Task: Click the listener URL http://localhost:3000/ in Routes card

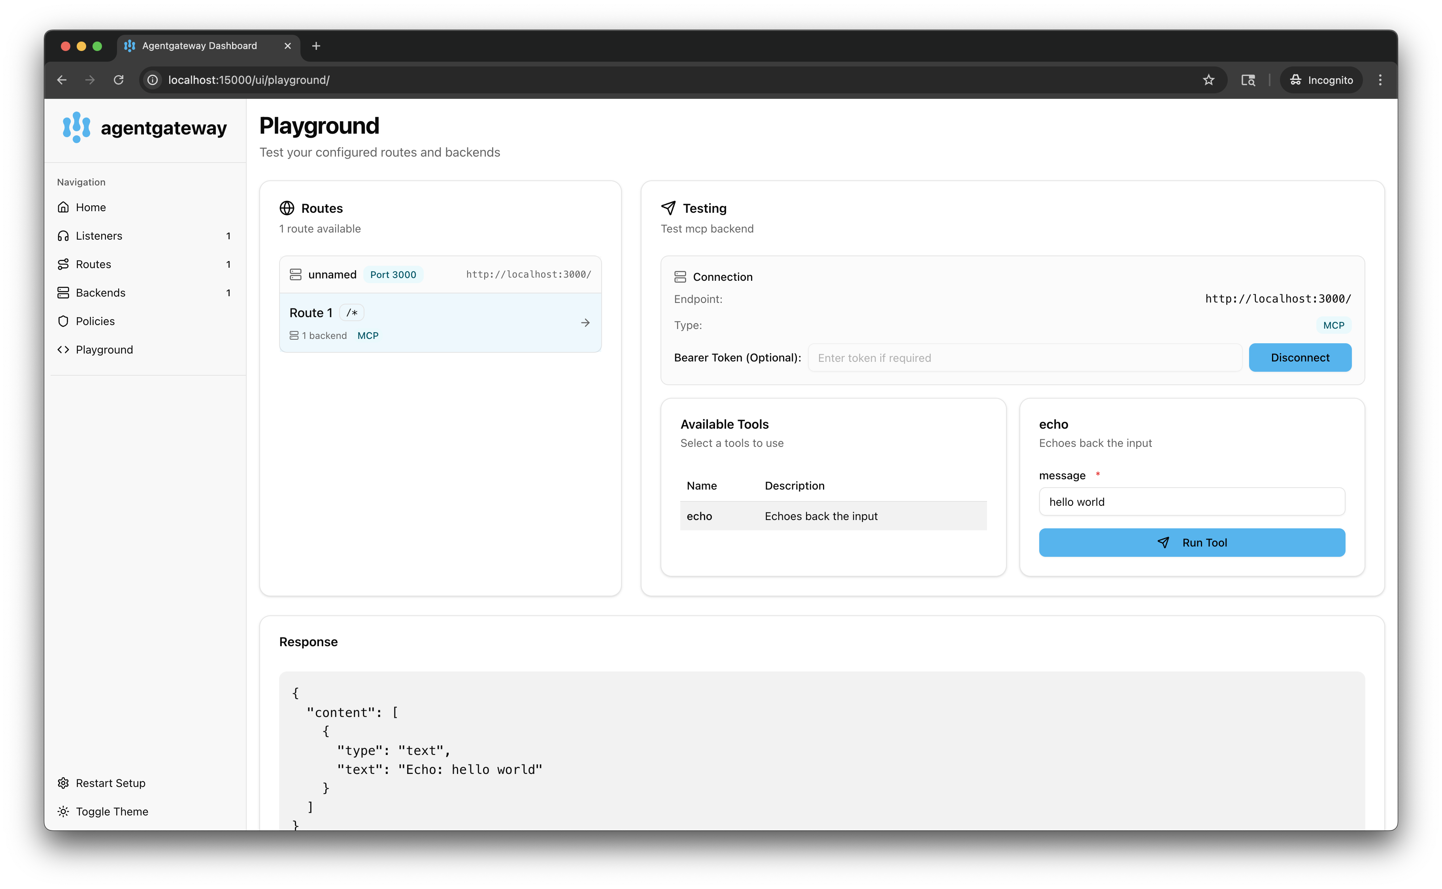Action: (x=528, y=274)
